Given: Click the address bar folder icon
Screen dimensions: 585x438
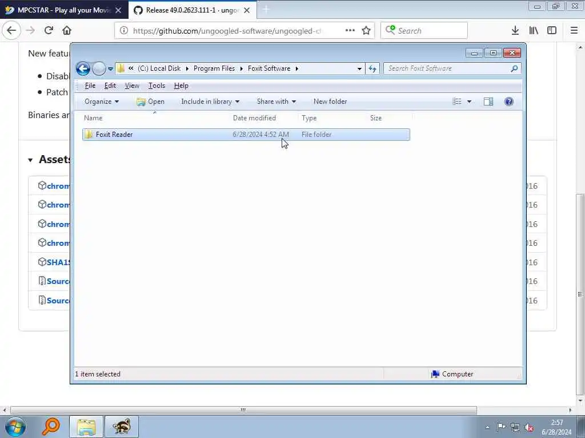Looking at the screenshot, I should (x=121, y=68).
